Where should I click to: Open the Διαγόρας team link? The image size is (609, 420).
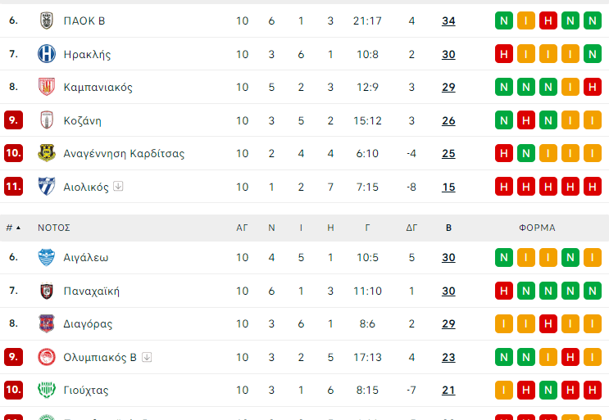[88, 324]
